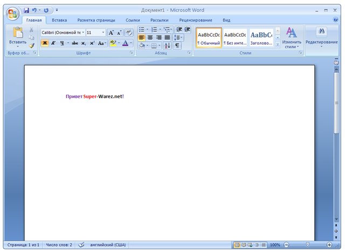
Task: Select the Заголовок heading style thumbnail
Action: pos(261,38)
